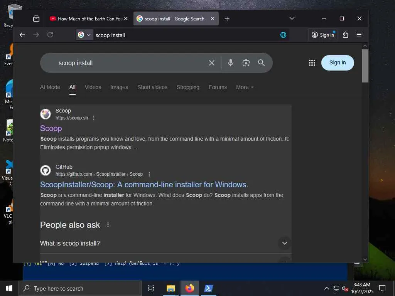The image size is (395, 296).
Task: Open the list all tabs dropdown
Action: pyautogui.click(x=292, y=18)
